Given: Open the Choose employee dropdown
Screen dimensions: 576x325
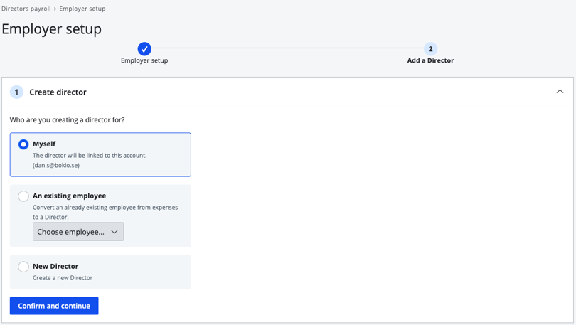Looking at the screenshot, I should pyautogui.click(x=78, y=232).
